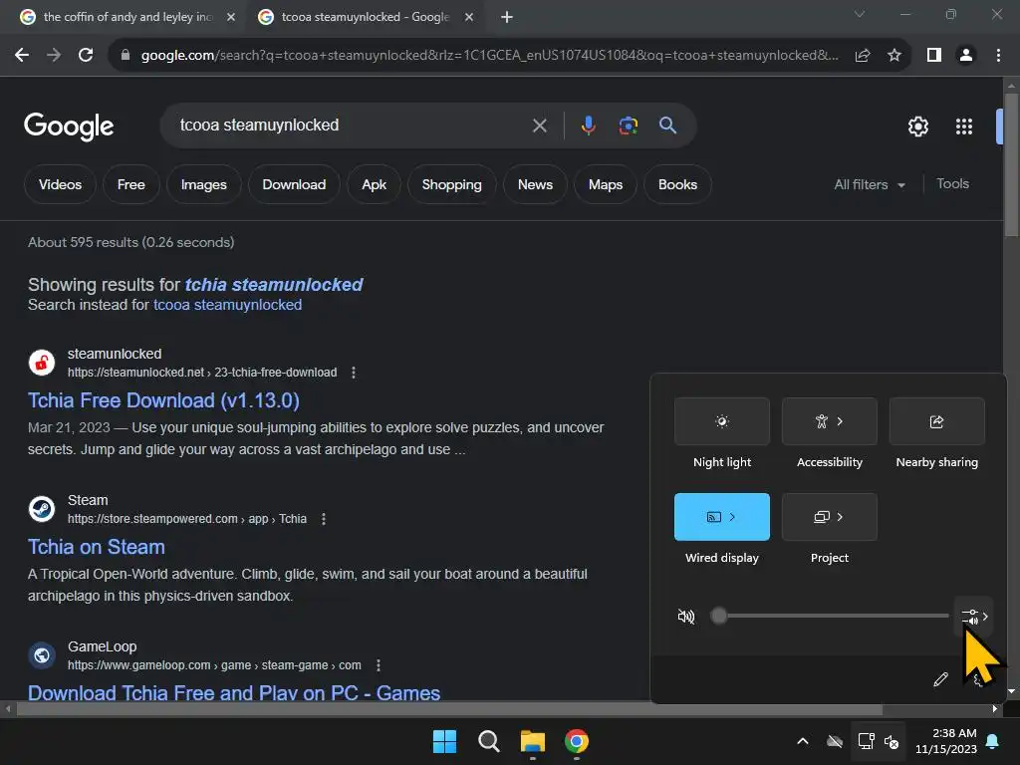Expand Wired display options chevron

tap(732, 517)
